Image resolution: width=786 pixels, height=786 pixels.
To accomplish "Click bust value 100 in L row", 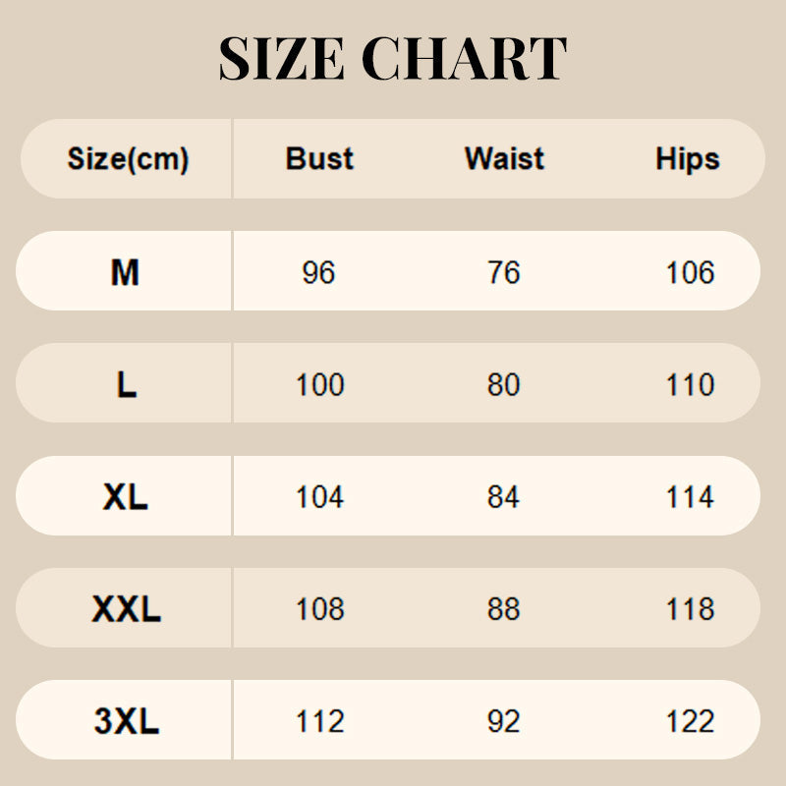I will pos(320,384).
